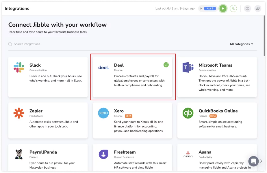
Task: Click the Act B activity pill
Action: coord(210,8)
